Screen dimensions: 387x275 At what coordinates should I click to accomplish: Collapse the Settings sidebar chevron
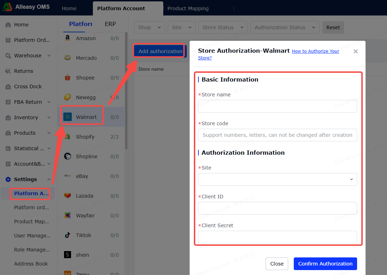coord(49,179)
